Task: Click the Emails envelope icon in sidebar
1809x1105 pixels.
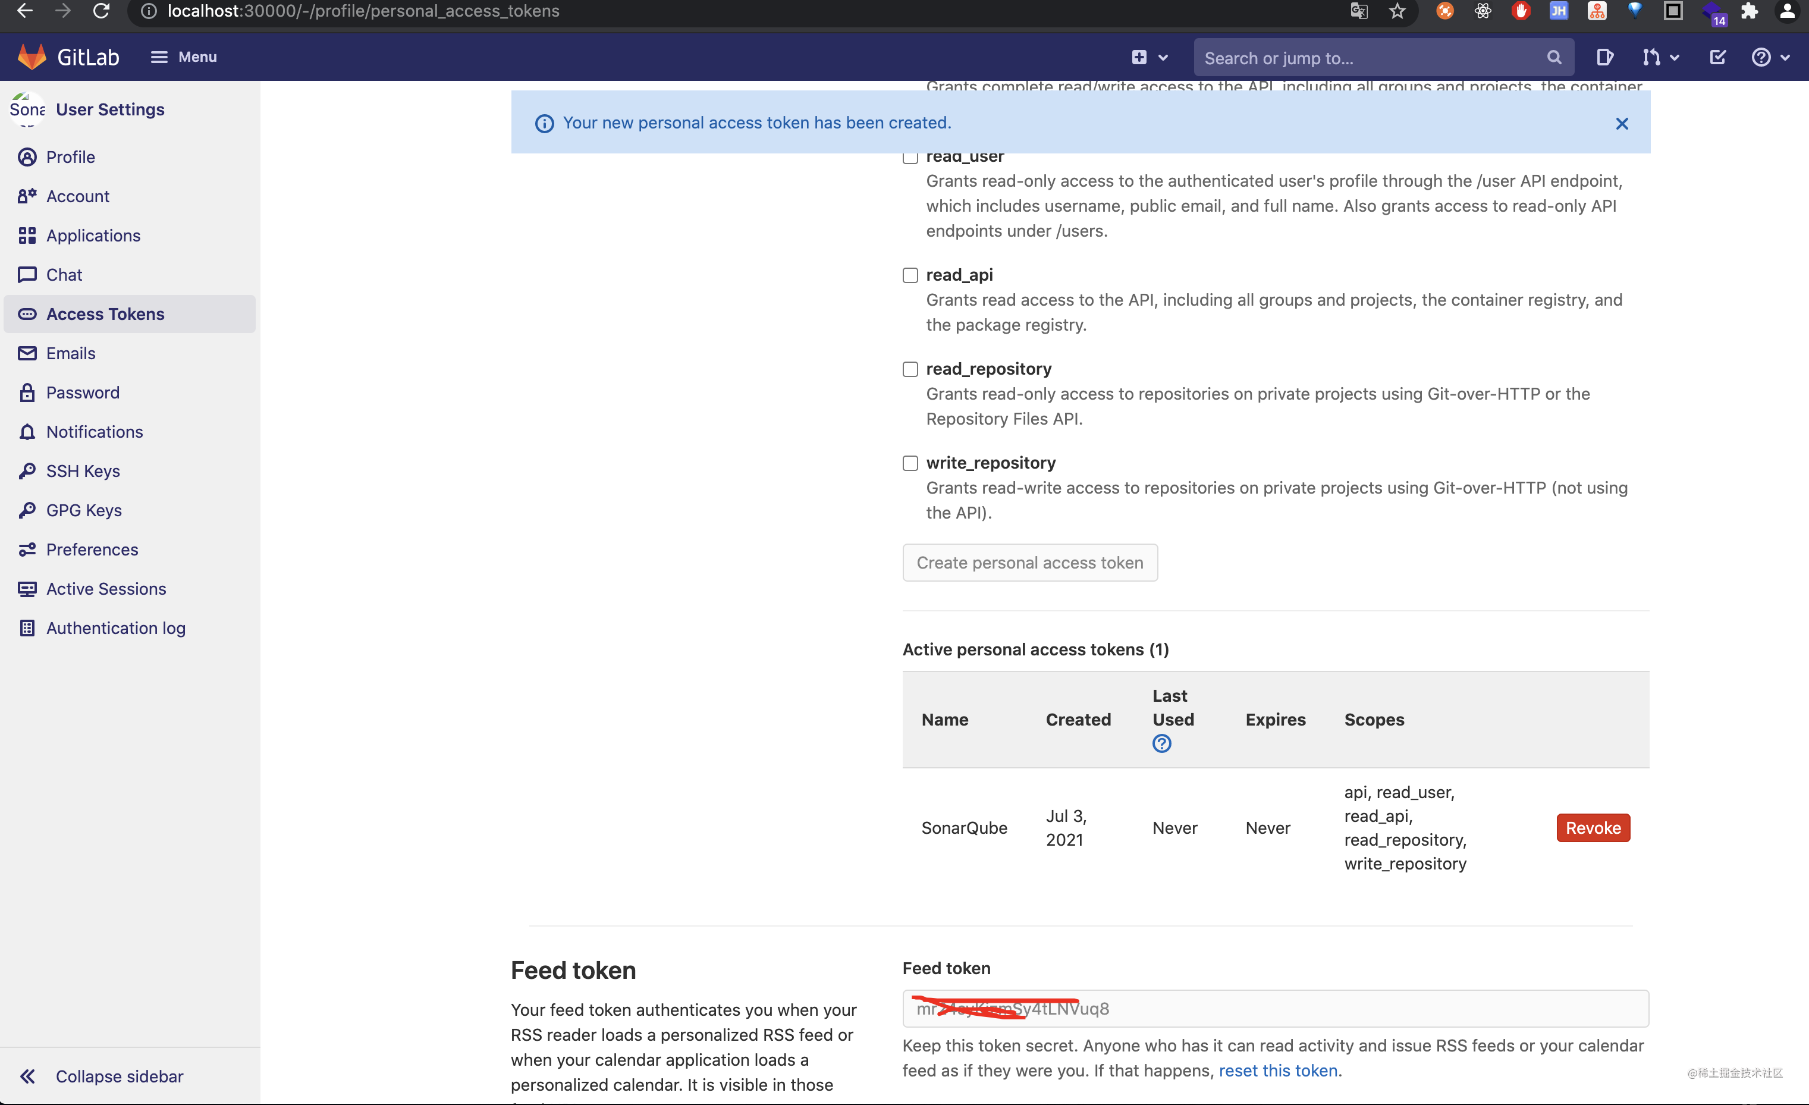Action: pyautogui.click(x=27, y=353)
